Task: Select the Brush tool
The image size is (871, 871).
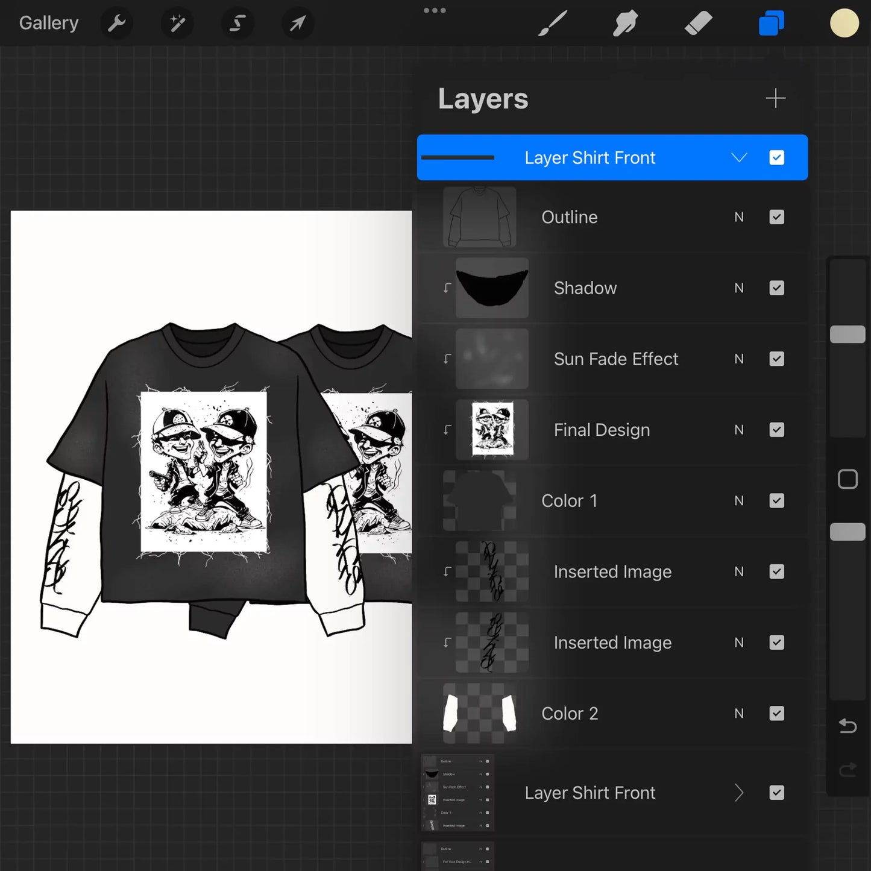Action: 552,23
